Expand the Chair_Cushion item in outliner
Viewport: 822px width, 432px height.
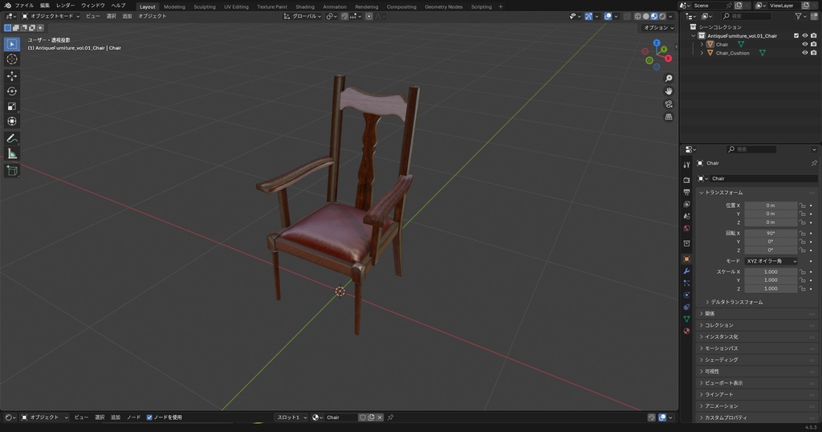(702, 53)
